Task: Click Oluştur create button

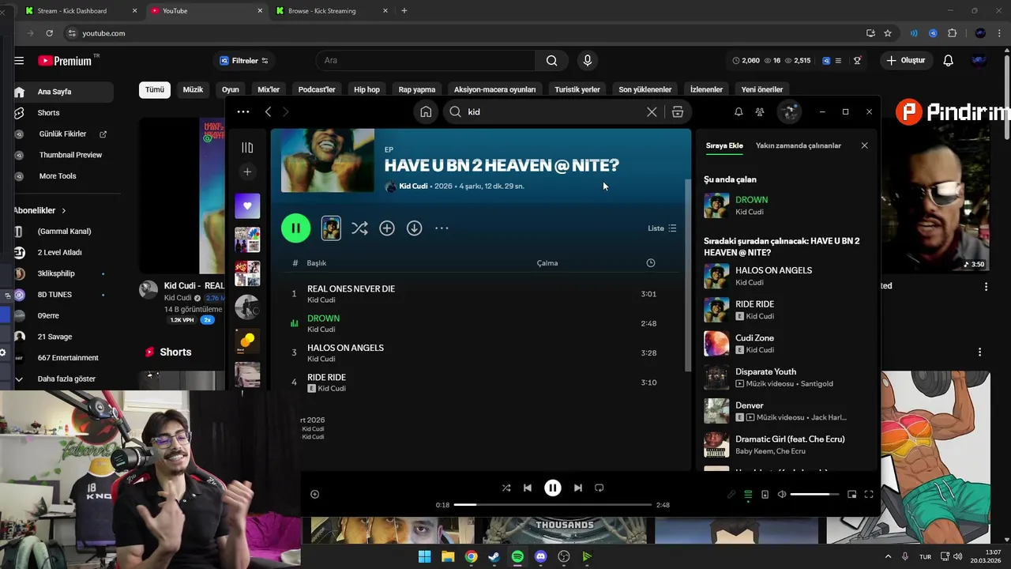Action: (906, 61)
